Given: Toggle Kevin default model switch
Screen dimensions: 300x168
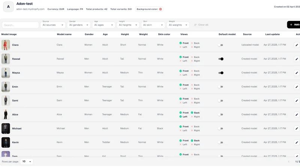Looking at the screenshot, I should [220, 143].
